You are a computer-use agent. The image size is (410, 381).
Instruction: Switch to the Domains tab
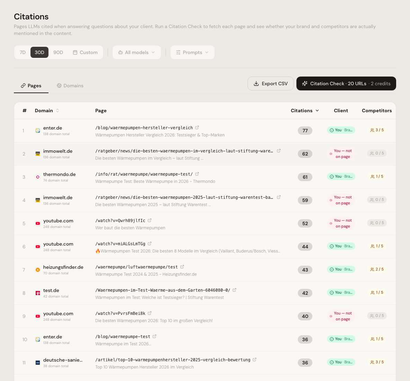[x=70, y=86]
